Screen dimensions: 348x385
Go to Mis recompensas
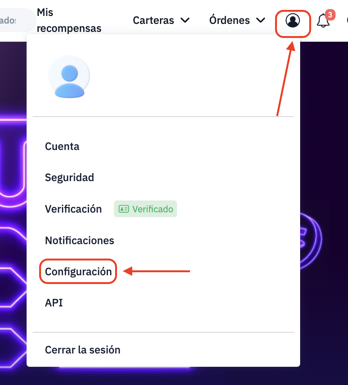point(69,20)
